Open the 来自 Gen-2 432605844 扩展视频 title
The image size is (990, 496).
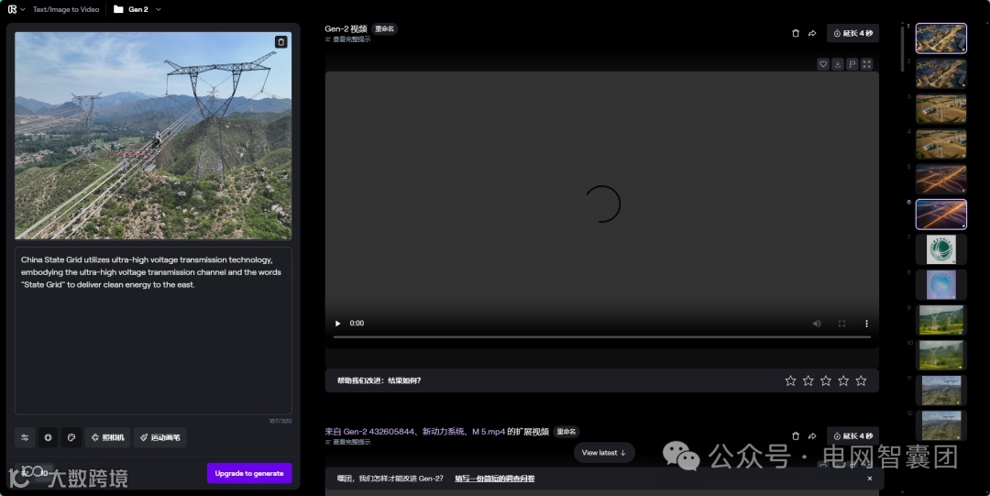(x=437, y=432)
